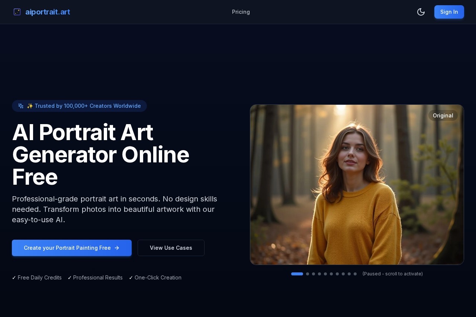Select the active first carousel indicator
The width and height of the screenshot is (476, 317).
297,274
